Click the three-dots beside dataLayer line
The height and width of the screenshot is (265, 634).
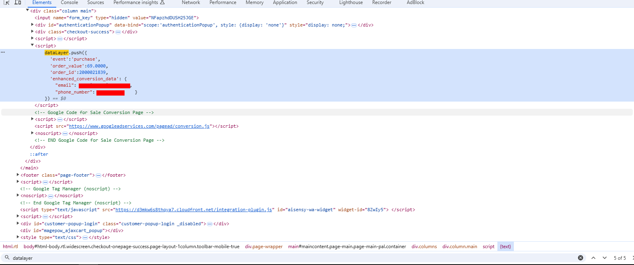pyautogui.click(x=3, y=53)
